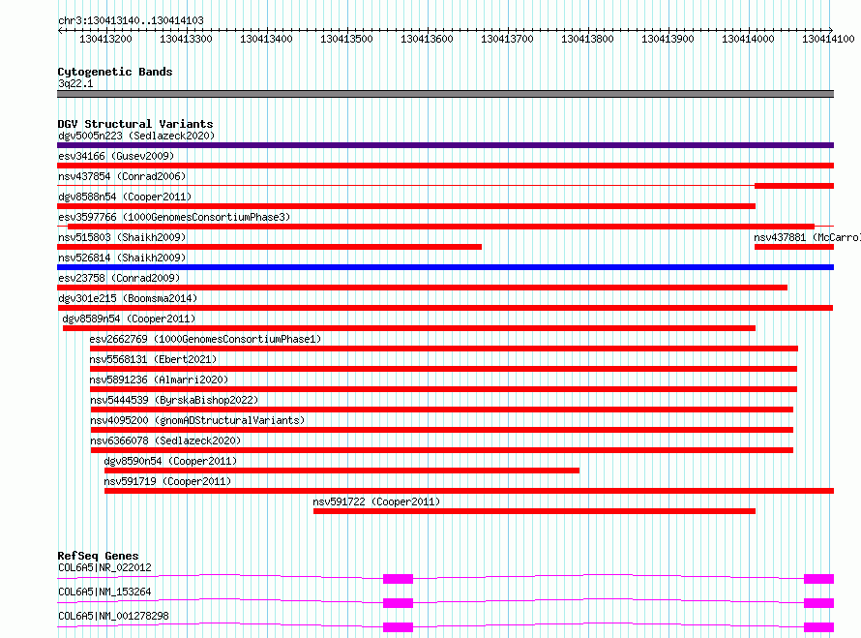Click ruler position 130413200
This screenshot has height=638, width=861.
pyautogui.click(x=105, y=39)
